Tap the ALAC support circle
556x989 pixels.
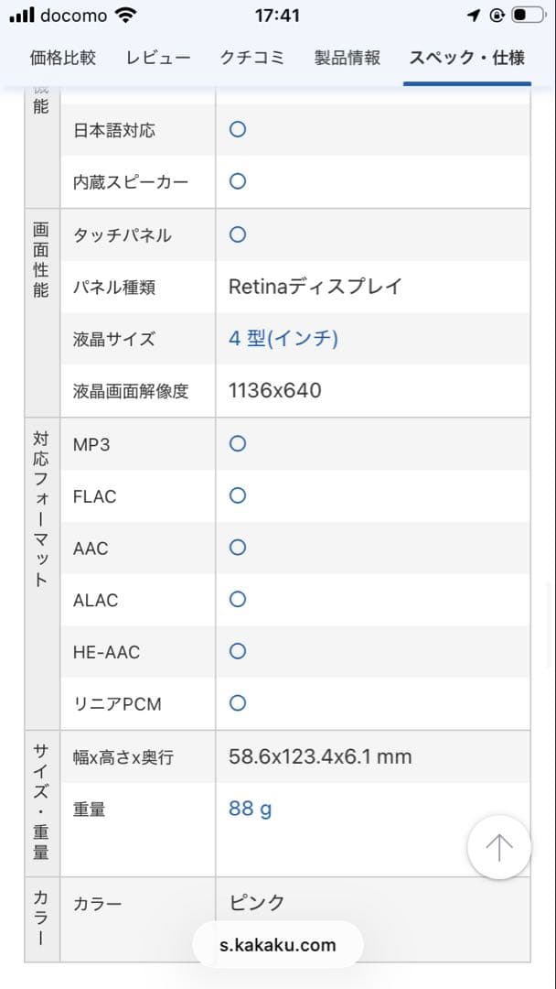(237, 600)
